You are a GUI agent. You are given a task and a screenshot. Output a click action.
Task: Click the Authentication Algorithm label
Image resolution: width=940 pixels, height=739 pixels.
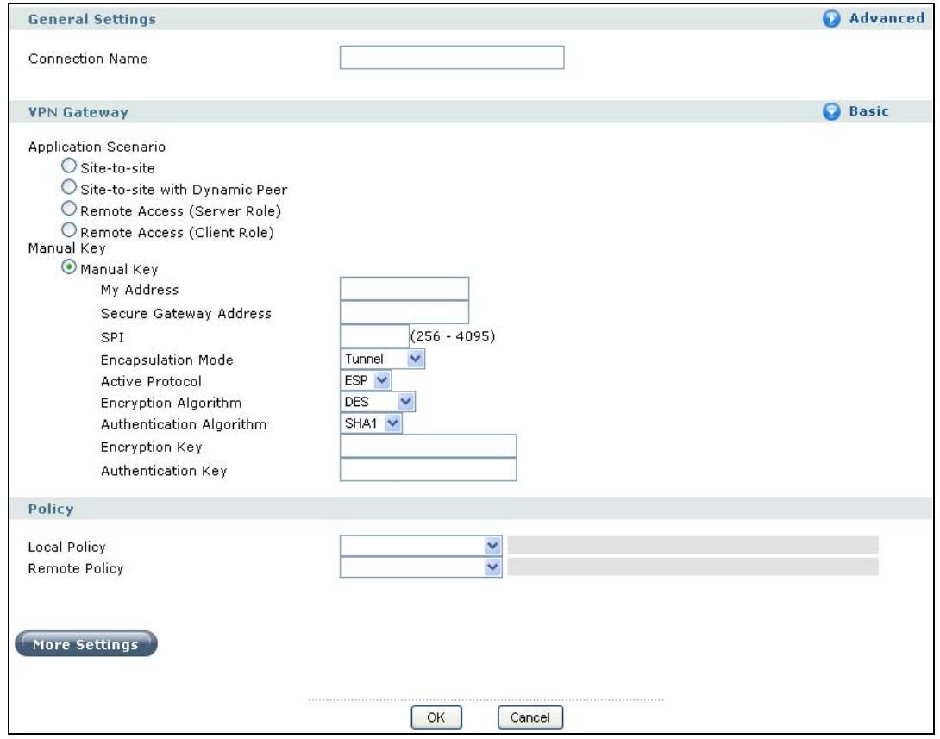click(x=184, y=425)
